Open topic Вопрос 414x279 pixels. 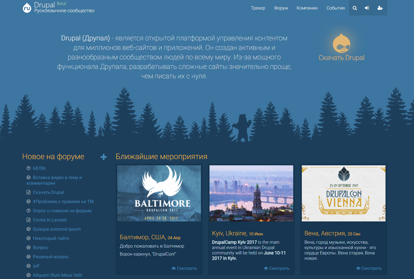coord(40,248)
